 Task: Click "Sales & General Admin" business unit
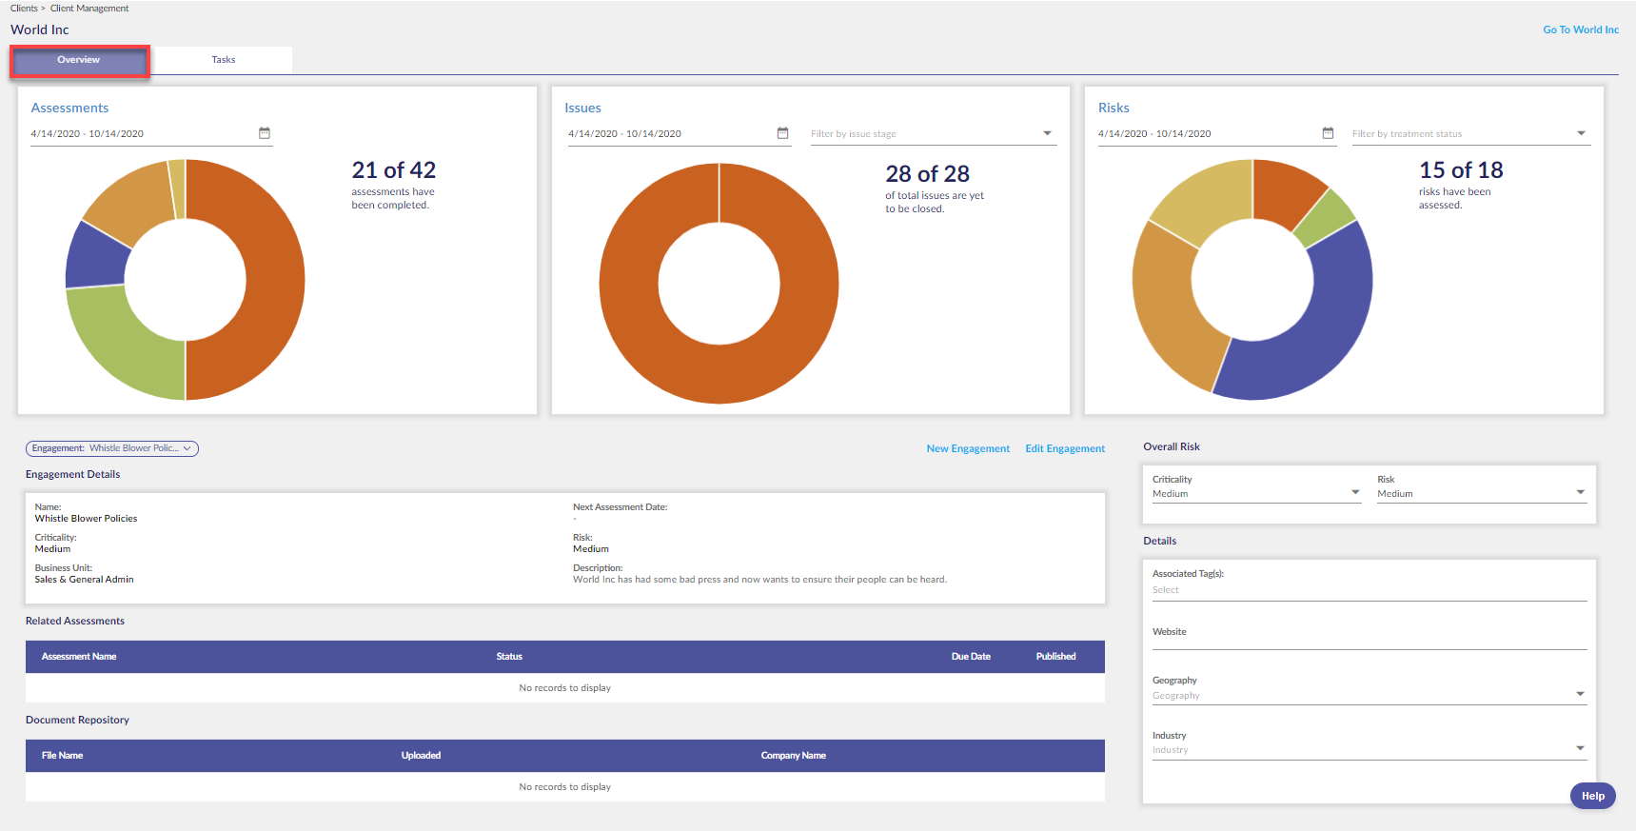coord(85,580)
